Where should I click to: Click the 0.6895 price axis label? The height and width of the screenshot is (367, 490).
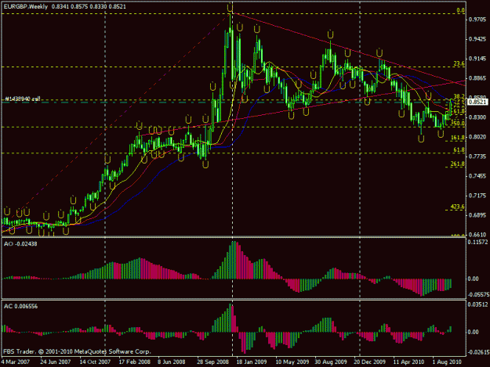click(x=477, y=215)
